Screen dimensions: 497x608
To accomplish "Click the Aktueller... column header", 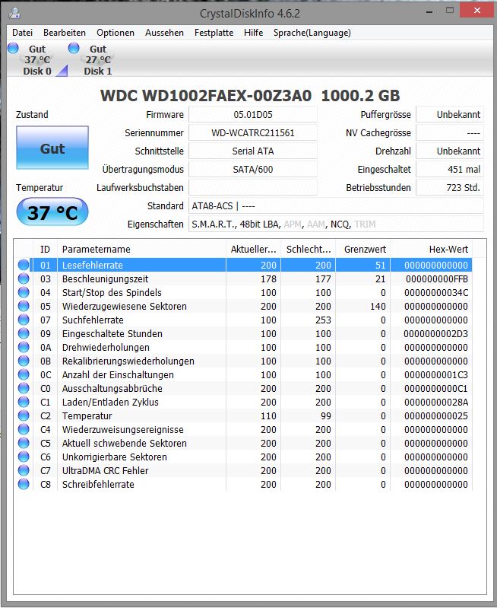I will [253, 249].
